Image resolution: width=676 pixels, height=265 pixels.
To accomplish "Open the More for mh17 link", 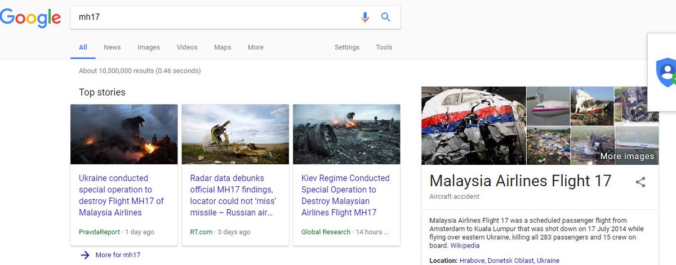I will coord(118,255).
